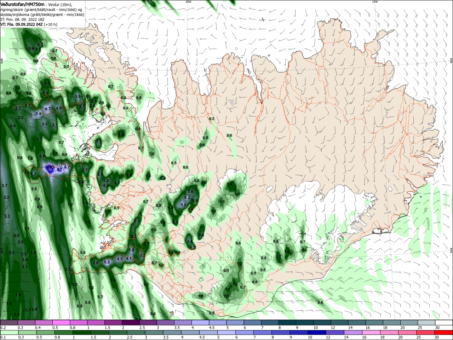This screenshot has width=453, height=340.
Task: Pick bright pink 0.5 swatch in upper legend
Action: point(61,323)
